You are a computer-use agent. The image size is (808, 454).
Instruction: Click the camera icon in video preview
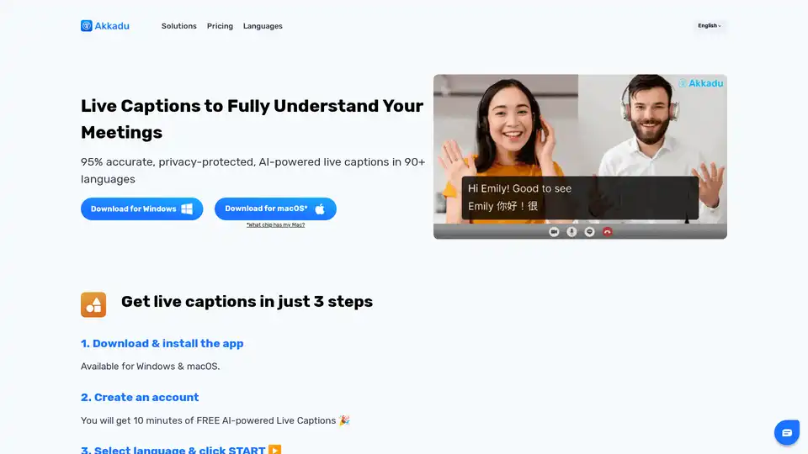(x=554, y=232)
